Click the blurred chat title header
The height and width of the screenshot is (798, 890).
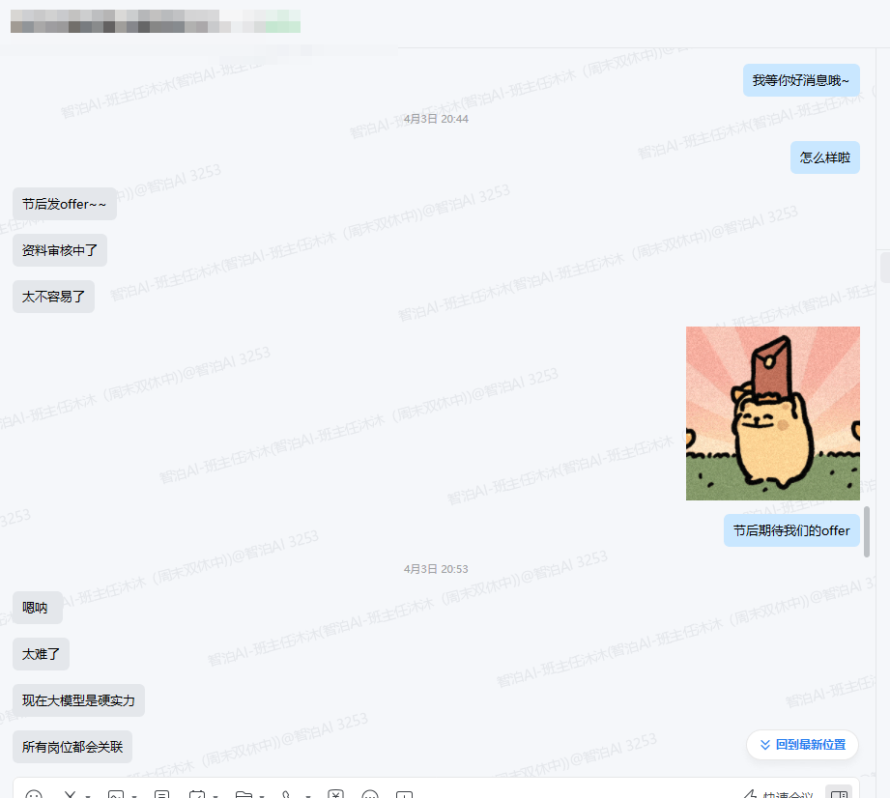point(155,21)
